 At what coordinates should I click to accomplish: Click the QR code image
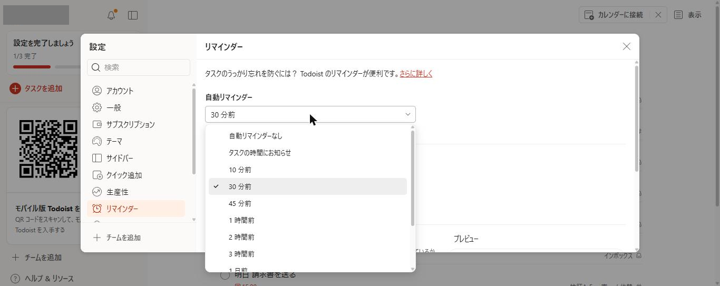click(x=48, y=149)
